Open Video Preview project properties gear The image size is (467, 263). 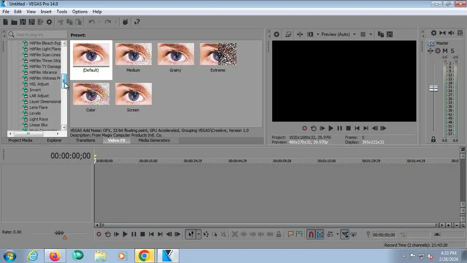click(x=277, y=34)
